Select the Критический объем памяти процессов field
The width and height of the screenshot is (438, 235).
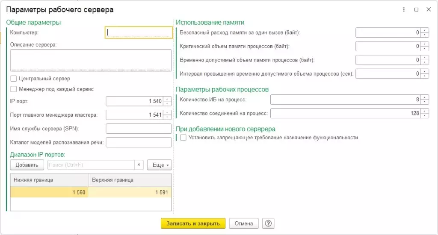388,46
